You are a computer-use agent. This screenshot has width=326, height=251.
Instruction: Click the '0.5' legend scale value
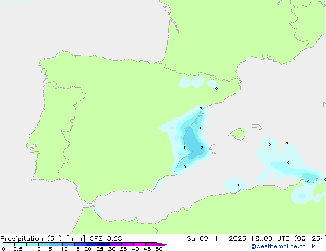(x=17, y=249)
